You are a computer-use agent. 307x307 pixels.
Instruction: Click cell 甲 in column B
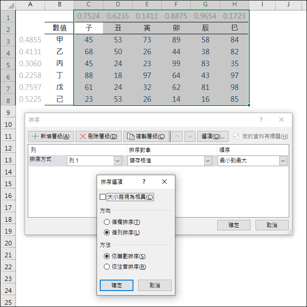pyautogui.click(x=60, y=40)
